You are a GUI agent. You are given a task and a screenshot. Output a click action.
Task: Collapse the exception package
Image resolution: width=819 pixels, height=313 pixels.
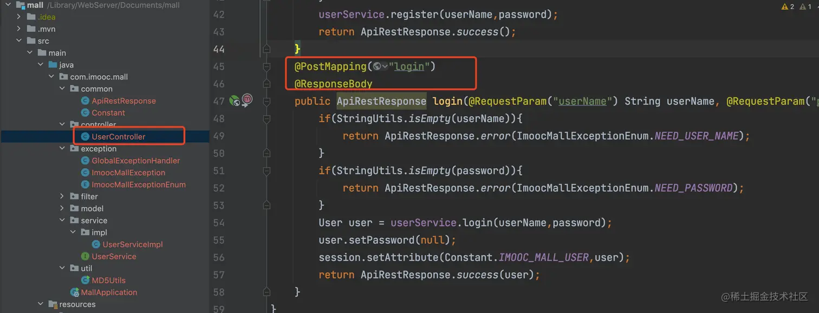(x=62, y=149)
